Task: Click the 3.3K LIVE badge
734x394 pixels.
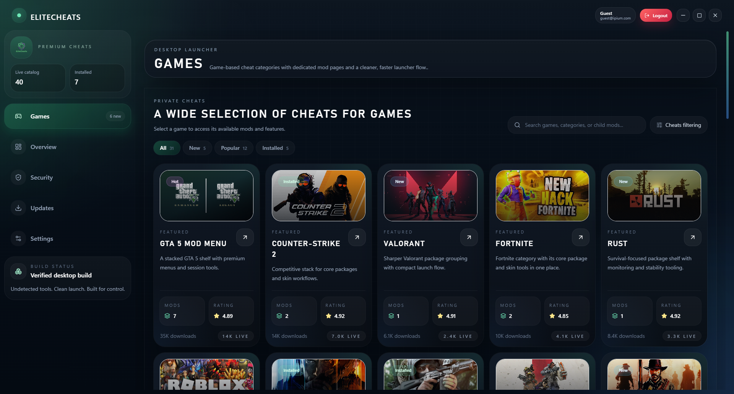Action: pyautogui.click(x=682, y=336)
